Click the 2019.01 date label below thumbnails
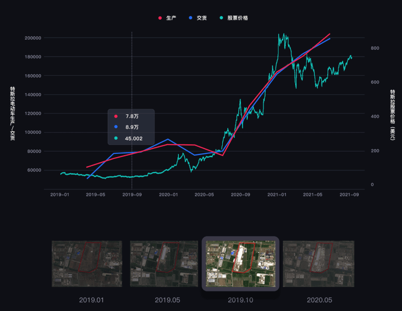Screen dimensions: 402x311 91,300
